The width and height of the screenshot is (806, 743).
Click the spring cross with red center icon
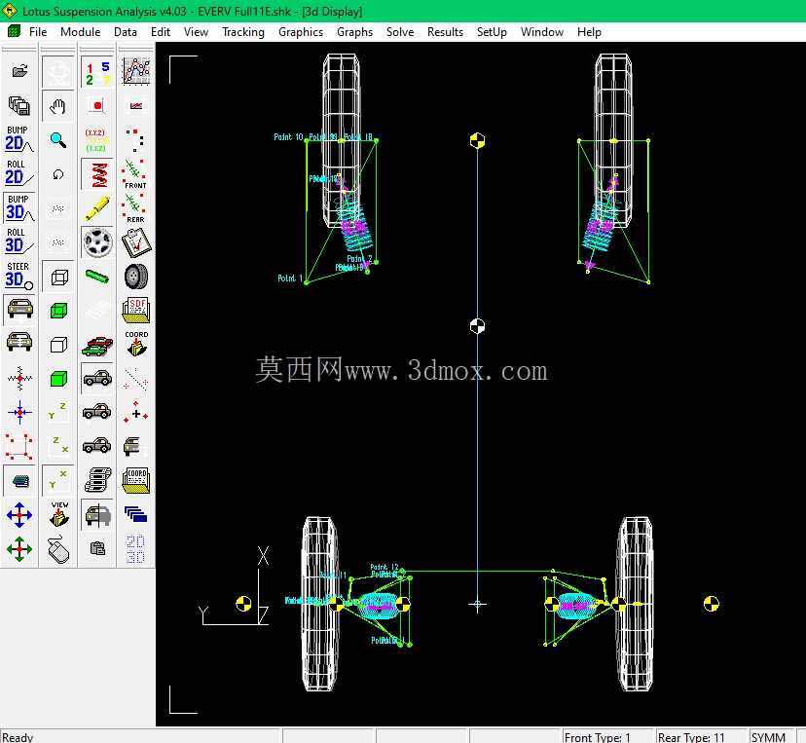click(x=19, y=379)
